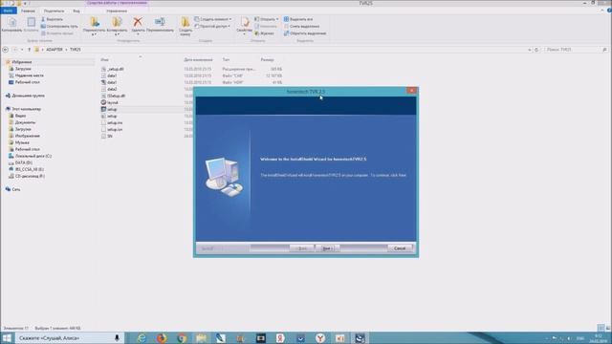The image size is (612, 344).
Task: Close the TVR2.5 installer dialog
Action: point(411,91)
